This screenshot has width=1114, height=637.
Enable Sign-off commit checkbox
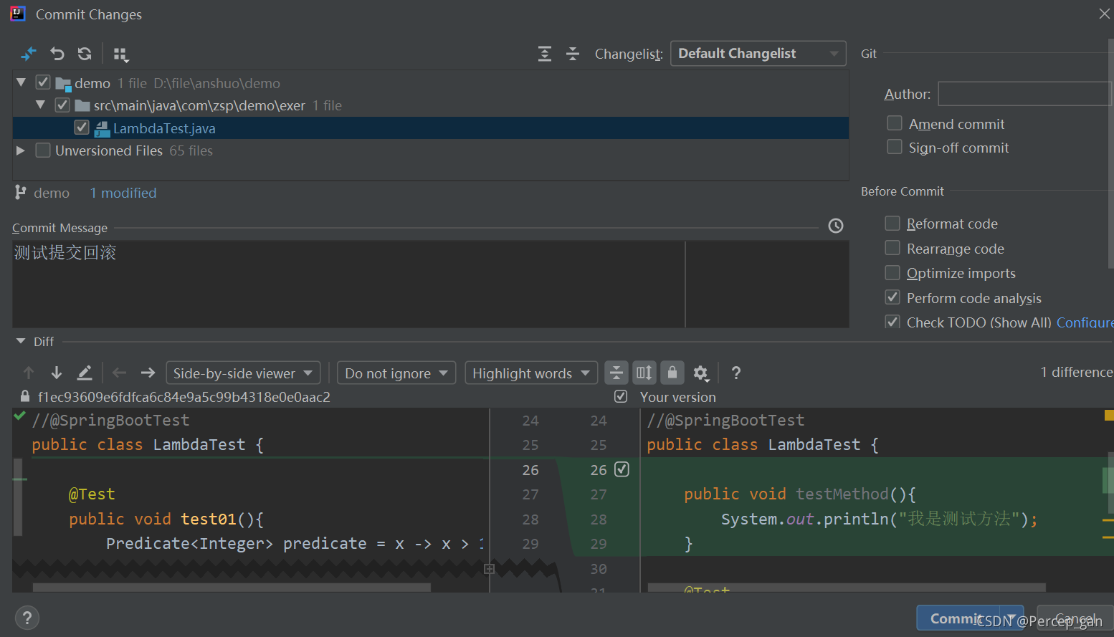895,147
